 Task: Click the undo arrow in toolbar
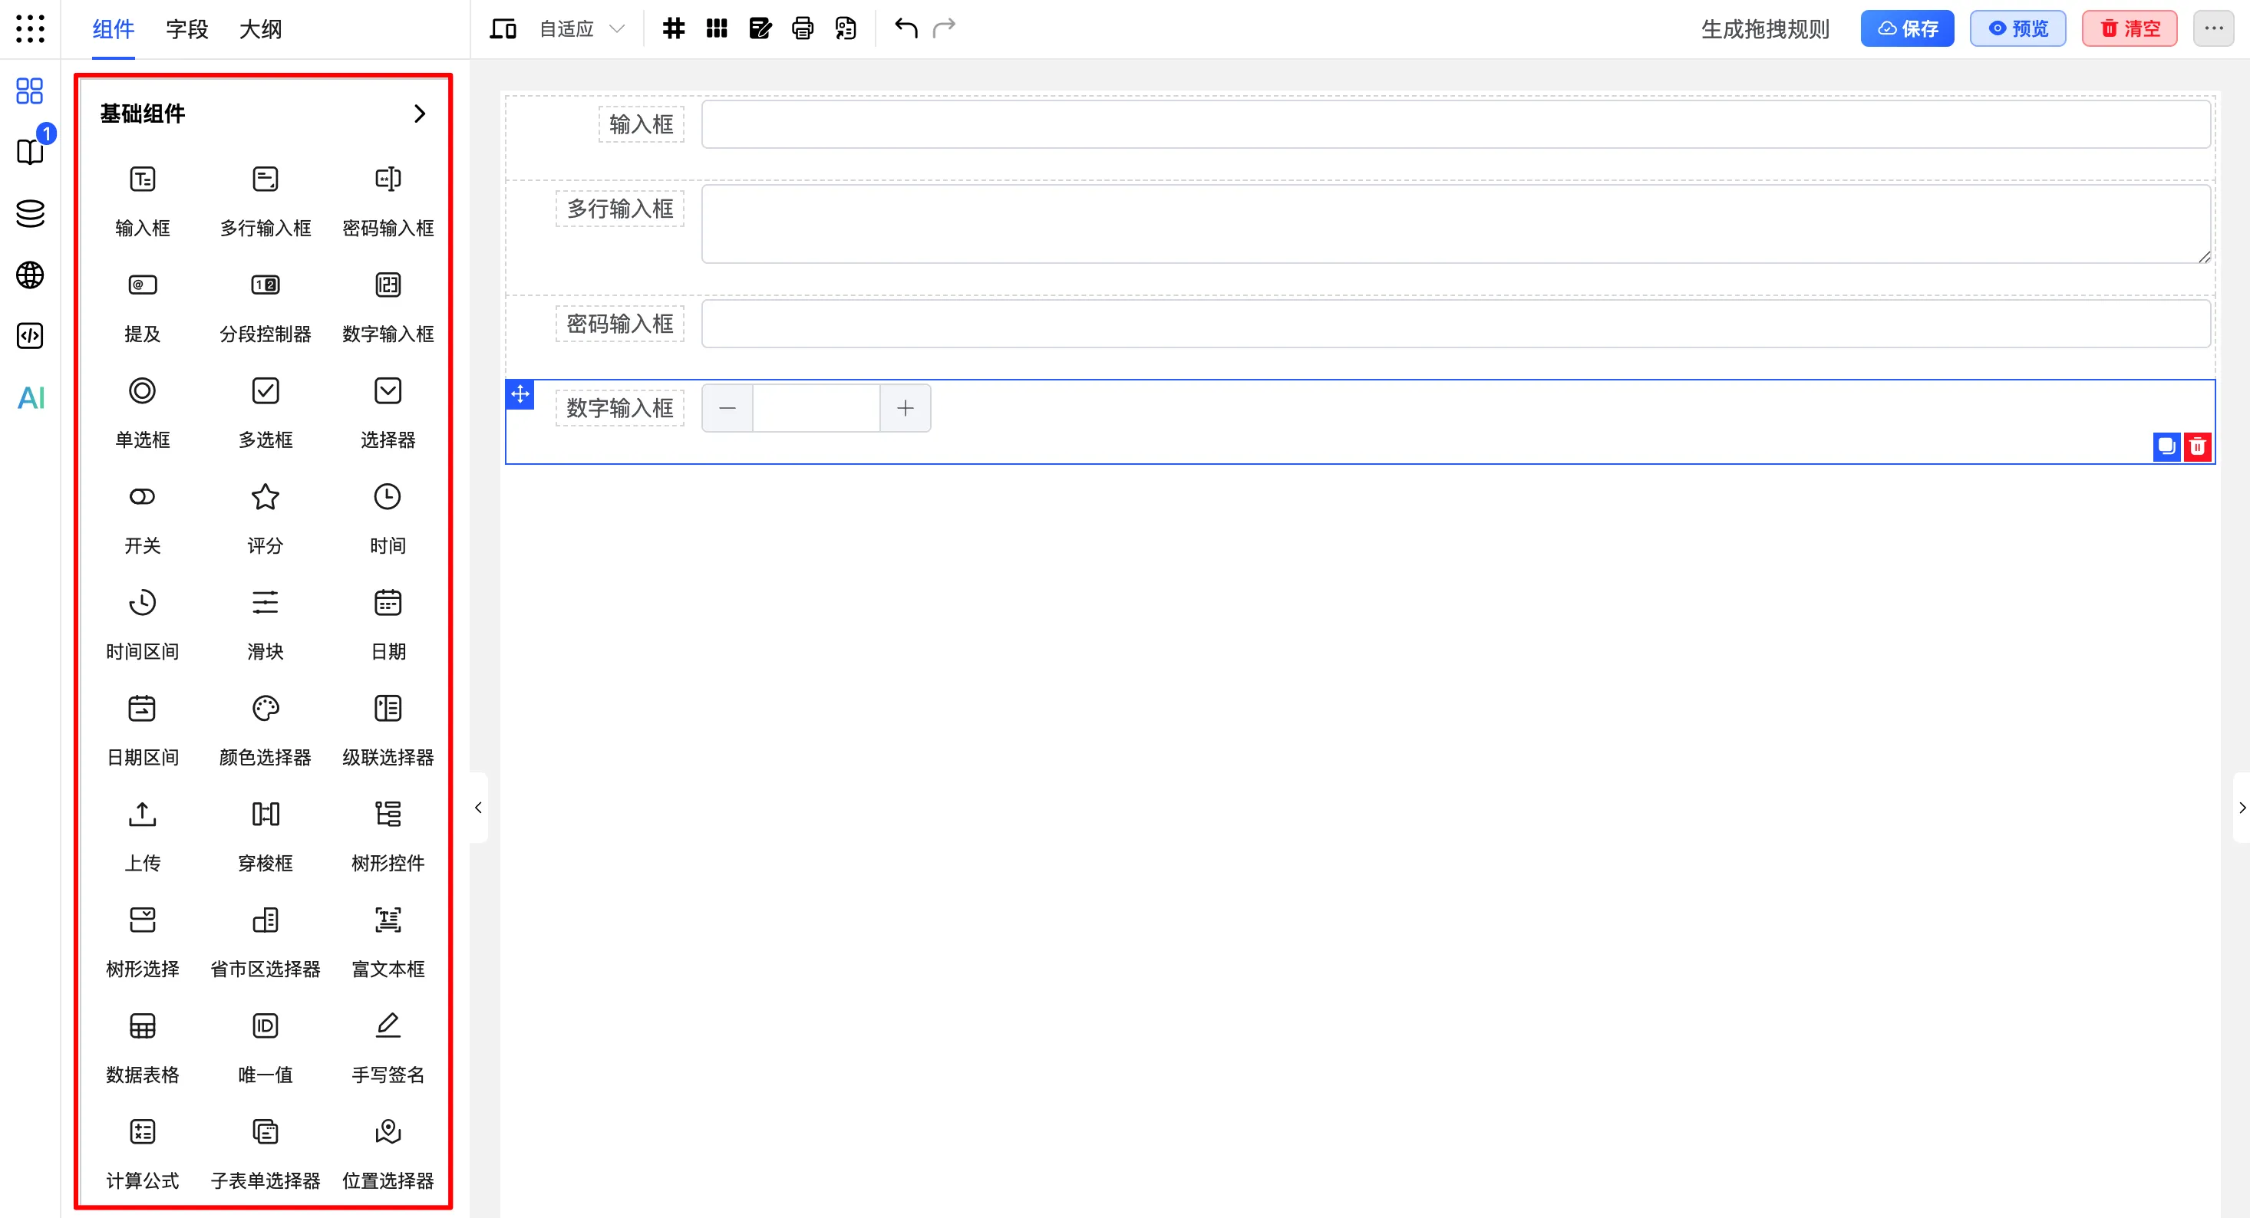(906, 29)
